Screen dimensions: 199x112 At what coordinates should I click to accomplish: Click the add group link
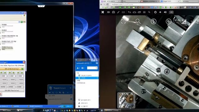[x=83, y=106]
